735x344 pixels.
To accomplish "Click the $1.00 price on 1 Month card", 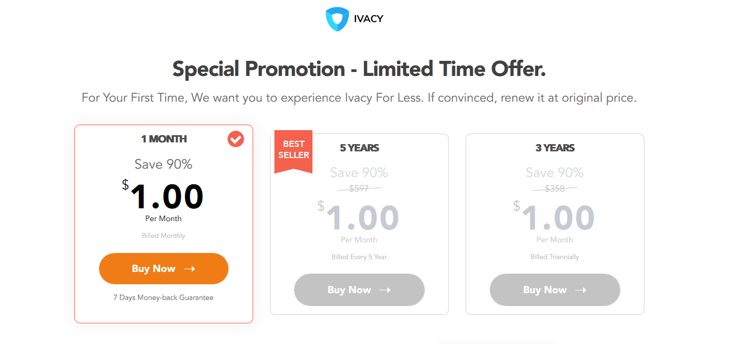I will coord(163,196).
